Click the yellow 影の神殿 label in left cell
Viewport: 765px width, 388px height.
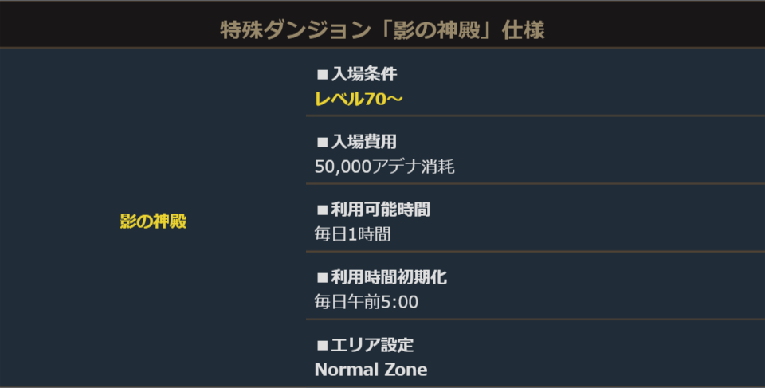tap(153, 221)
